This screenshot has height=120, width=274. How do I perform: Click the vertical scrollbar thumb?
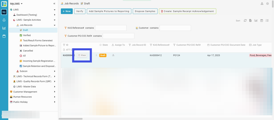(x=273, y=4)
